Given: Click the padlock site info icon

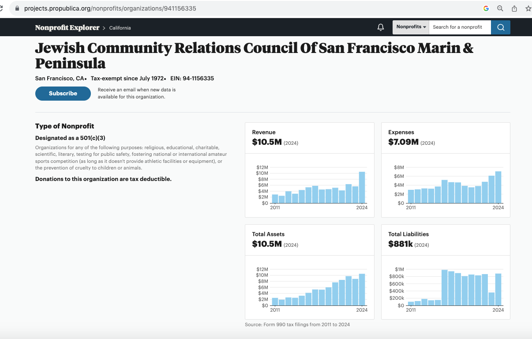Looking at the screenshot, I should point(18,8).
